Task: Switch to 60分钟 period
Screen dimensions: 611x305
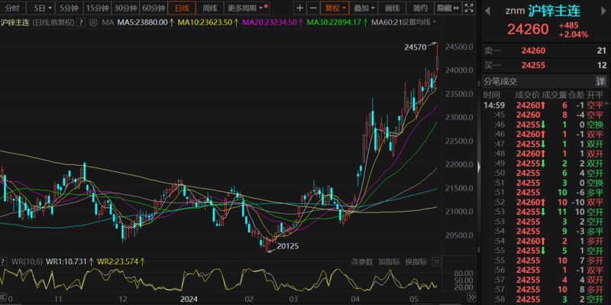Action: pyautogui.click(x=154, y=8)
